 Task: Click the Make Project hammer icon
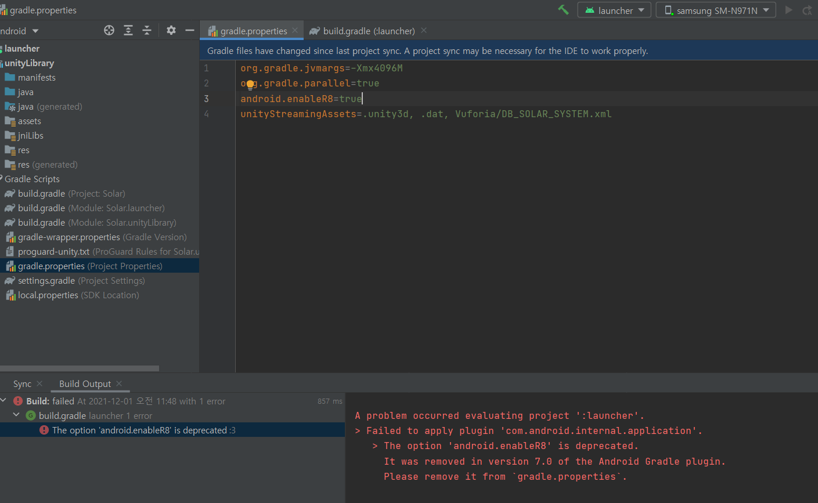click(x=563, y=10)
